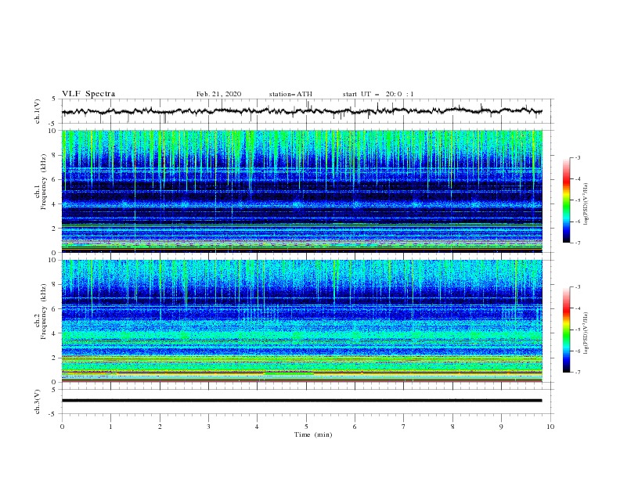The height and width of the screenshot is (479, 620).
Task: Click the "ch.1(V)" axis label
Action: (38, 111)
